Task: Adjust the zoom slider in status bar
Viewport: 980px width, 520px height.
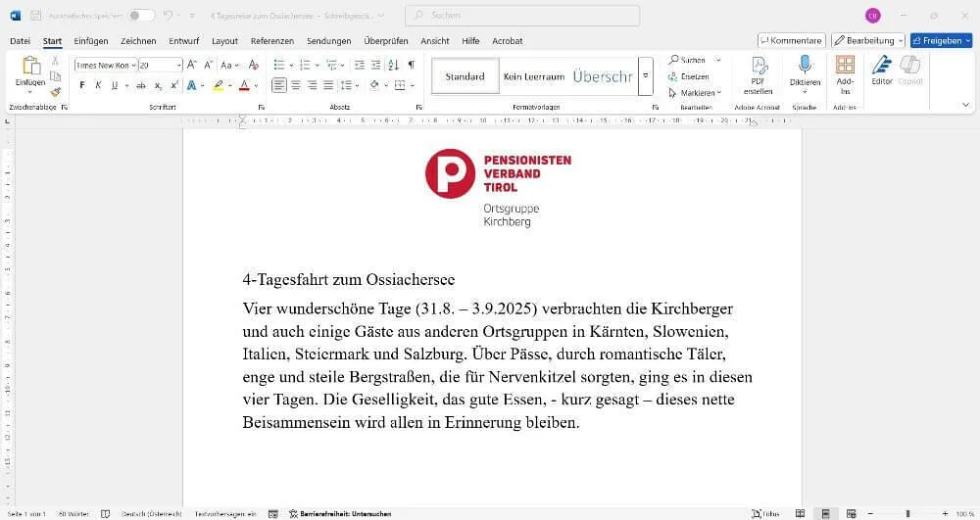Action: (x=907, y=513)
